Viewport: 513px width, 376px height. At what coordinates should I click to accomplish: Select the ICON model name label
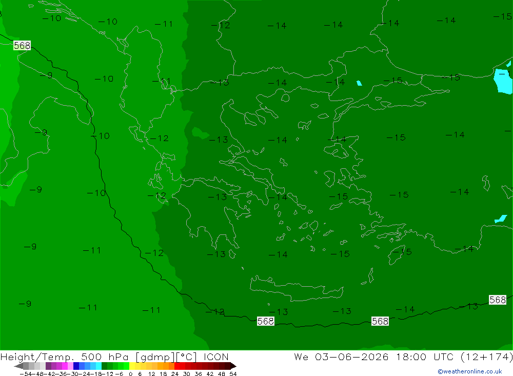(216, 357)
